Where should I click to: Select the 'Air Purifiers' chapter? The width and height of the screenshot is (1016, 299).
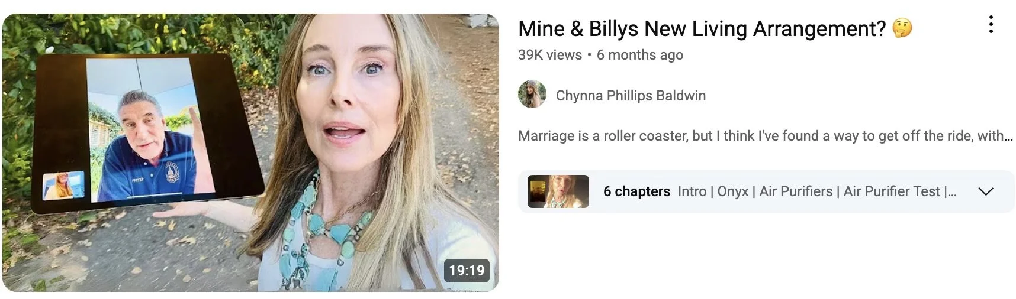pos(796,191)
